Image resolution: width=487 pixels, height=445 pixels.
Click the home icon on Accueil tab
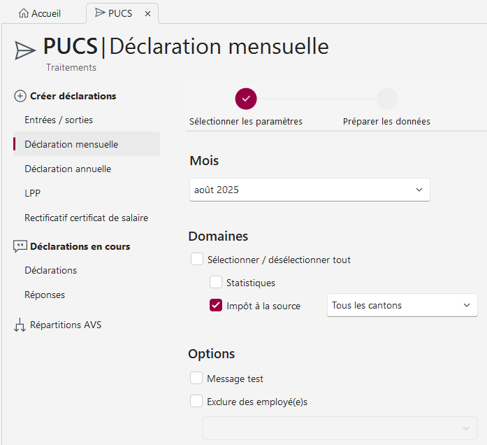pos(24,13)
